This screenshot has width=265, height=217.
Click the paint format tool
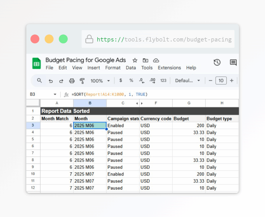[x=82, y=81]
